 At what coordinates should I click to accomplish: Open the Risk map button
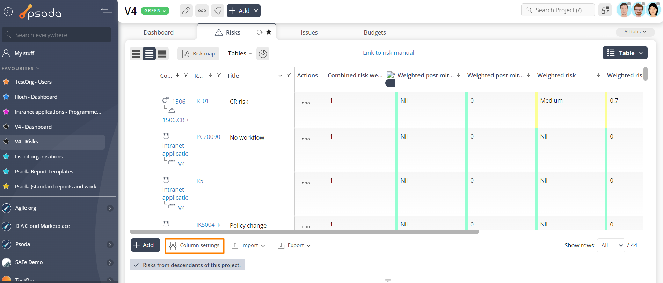(x=198, y=54)
